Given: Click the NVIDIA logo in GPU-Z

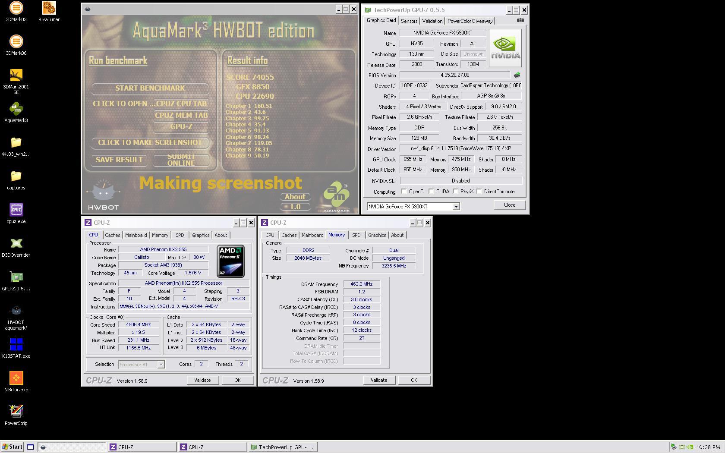Looking at the screenshot, I should click(x=505, y=48).
